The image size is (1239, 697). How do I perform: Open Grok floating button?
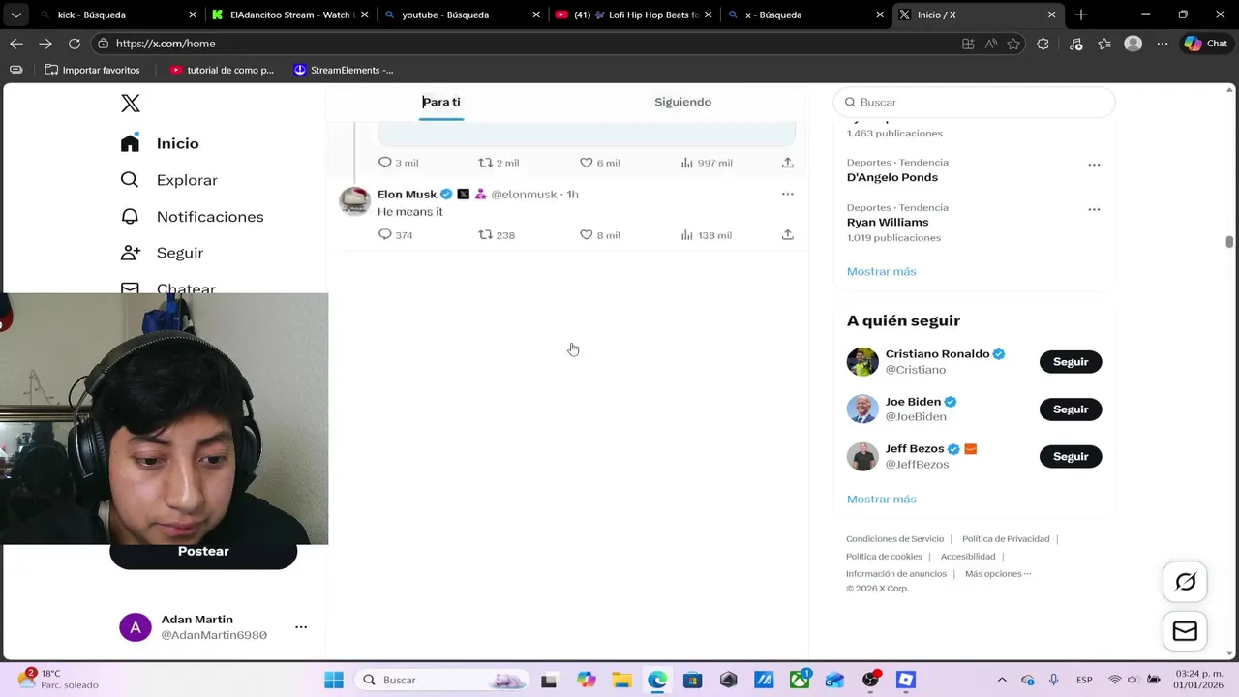click(x=1185, y=582)
